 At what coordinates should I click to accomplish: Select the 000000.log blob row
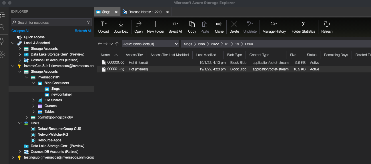(234, 62)
